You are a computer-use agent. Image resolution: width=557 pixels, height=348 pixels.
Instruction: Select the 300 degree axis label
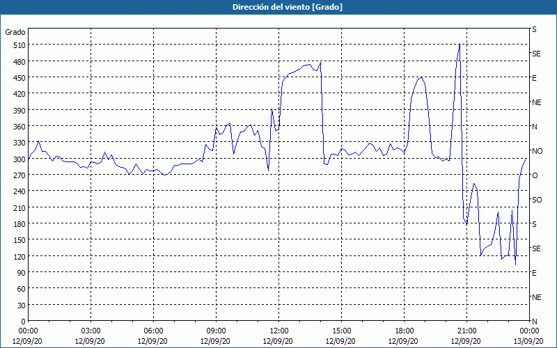coord(19,159)
